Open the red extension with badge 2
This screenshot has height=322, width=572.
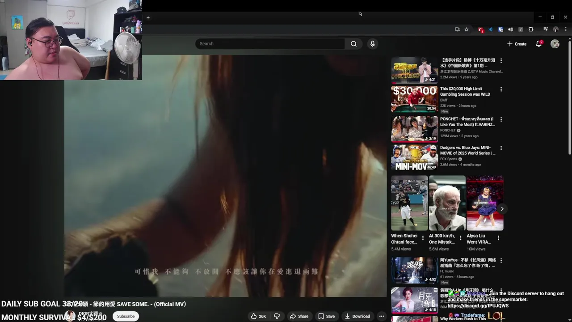[480, 30]
